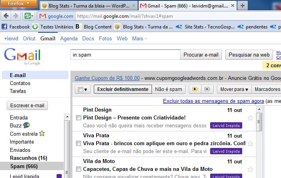Tick the checkbox for Vila da Moto email
This screenshot has width=281, height=178.
[x=78, y=169]
